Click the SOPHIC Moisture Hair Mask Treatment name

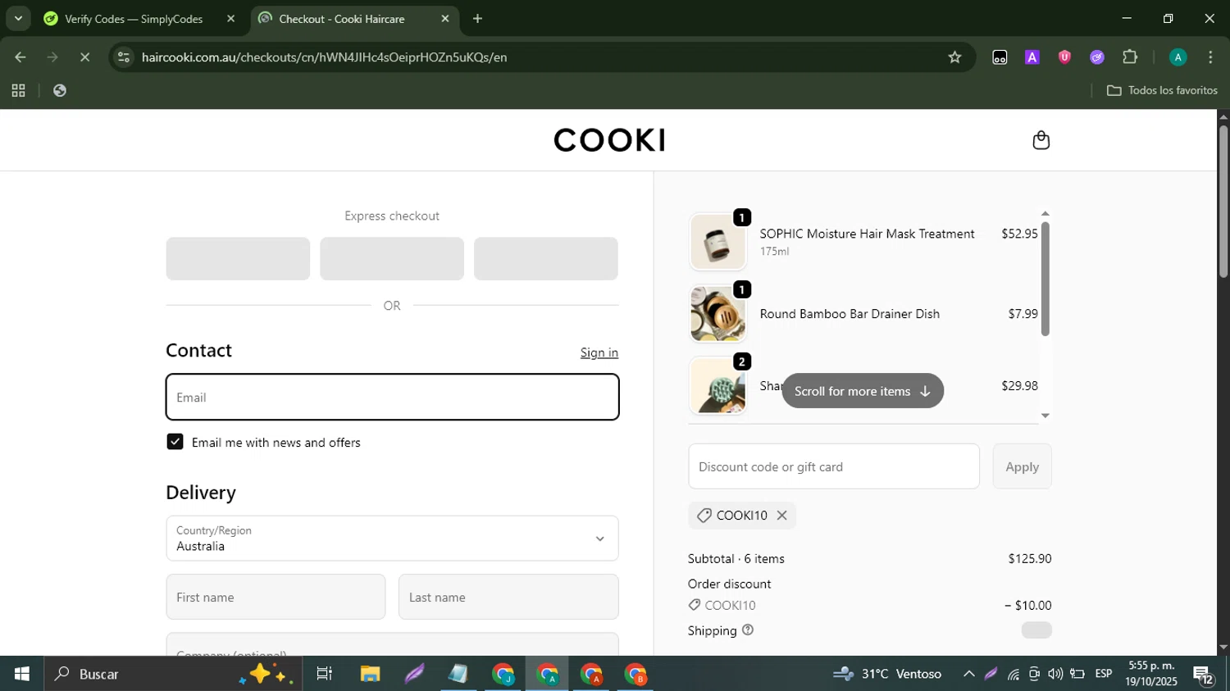[x=867, y=234]
